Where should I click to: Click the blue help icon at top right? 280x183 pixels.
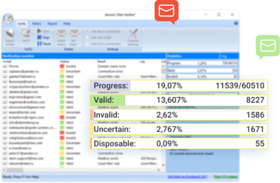coord(236,23)
